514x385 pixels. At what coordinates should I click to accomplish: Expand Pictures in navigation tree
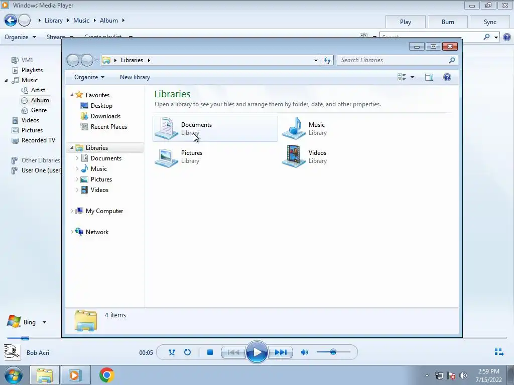coord(77,179)
